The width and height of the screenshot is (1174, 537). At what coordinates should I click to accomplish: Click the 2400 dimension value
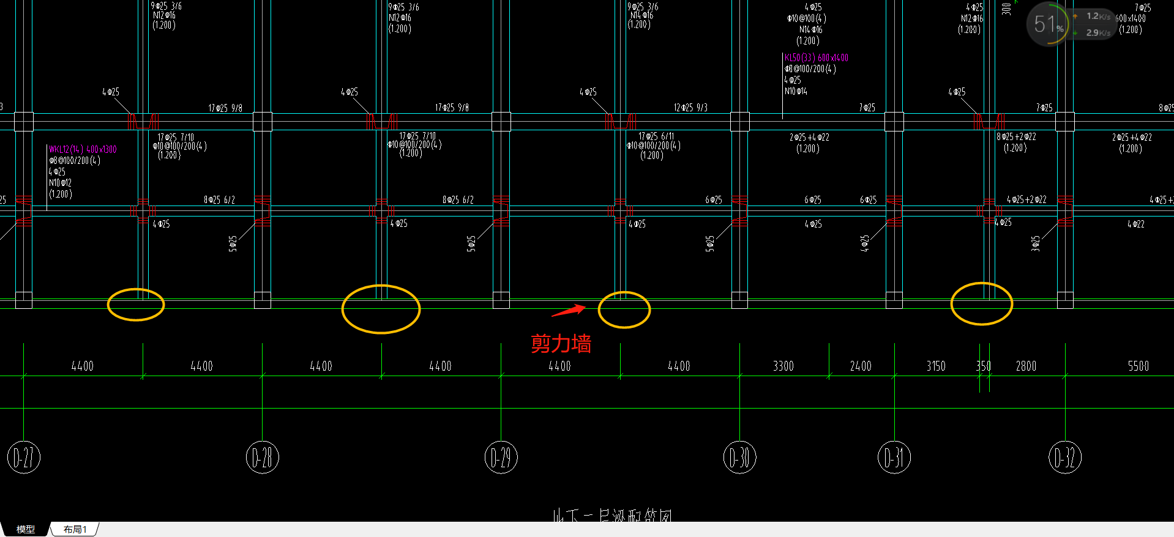(861, 366)
